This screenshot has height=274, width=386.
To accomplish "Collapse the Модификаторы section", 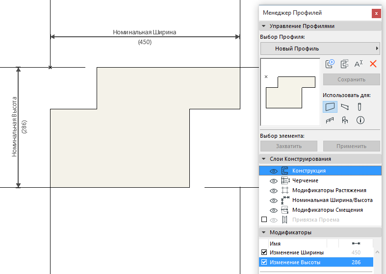I will (x=264, y=232).
